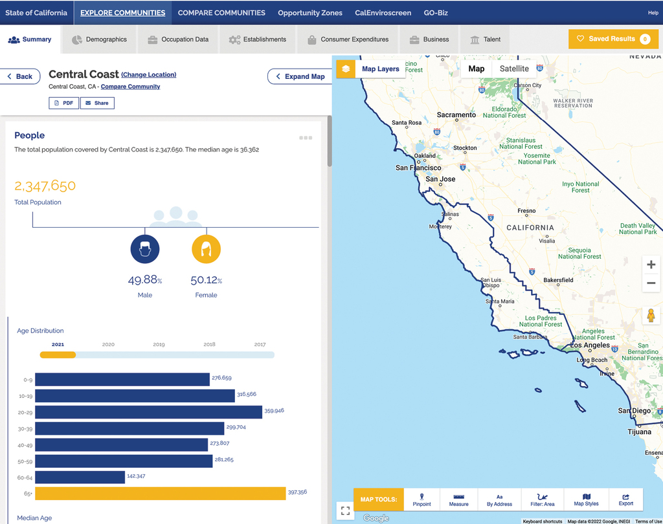Switch map to Map view
This screenshot has width=663, height=524.
coord(476,69)
